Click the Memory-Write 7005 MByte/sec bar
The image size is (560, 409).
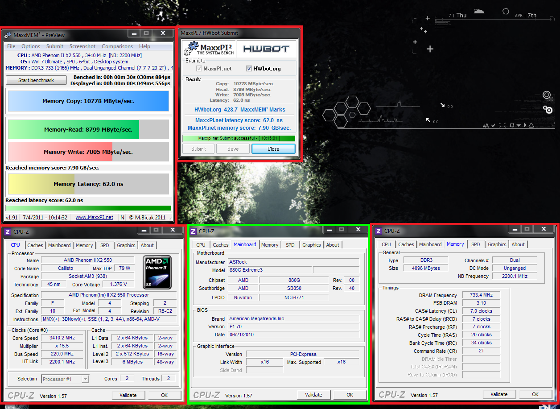88,152
